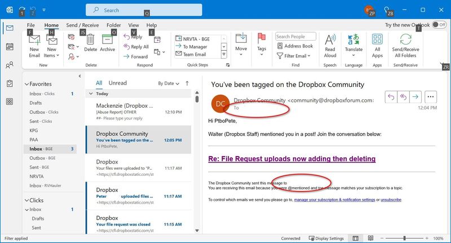The height and width of the screenshot is (243, 451).
Task: Open the Calendar view in sidebar
Action: [x=10, y=47]
